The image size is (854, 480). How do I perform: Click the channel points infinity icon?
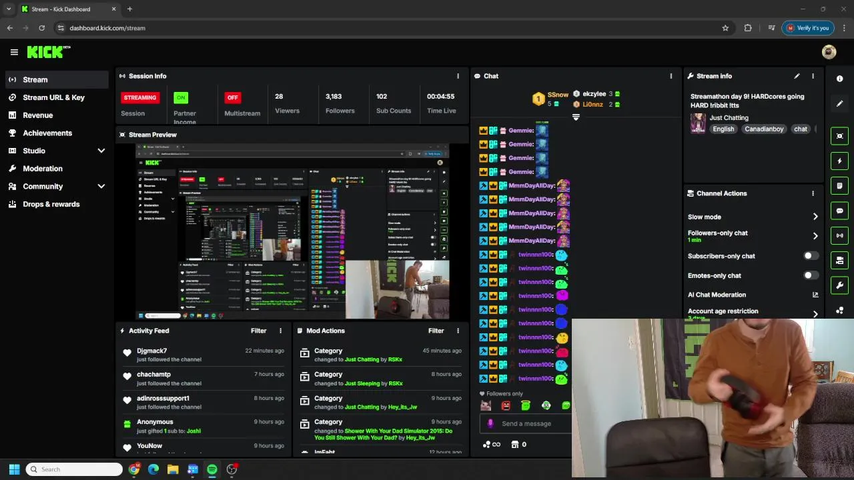click(491, 445)
